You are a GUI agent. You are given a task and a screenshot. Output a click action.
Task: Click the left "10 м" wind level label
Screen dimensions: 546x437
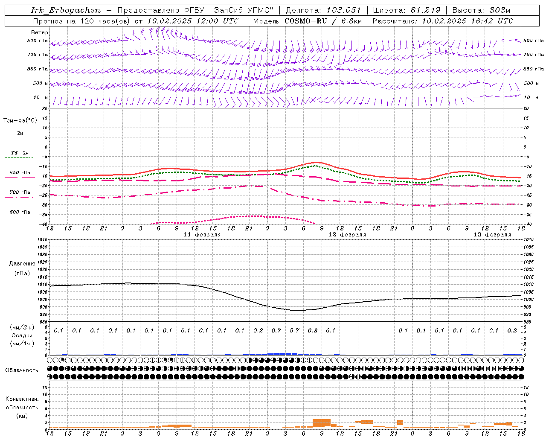point(41,97)
